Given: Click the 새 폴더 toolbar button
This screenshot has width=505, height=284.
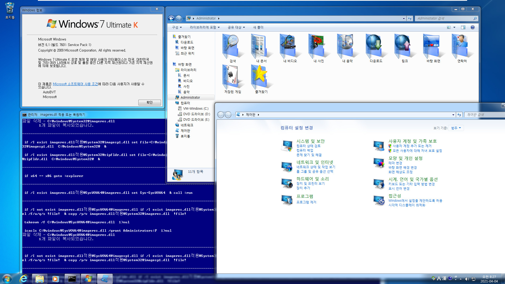Looking at the screenshot, I should (258, 27).
